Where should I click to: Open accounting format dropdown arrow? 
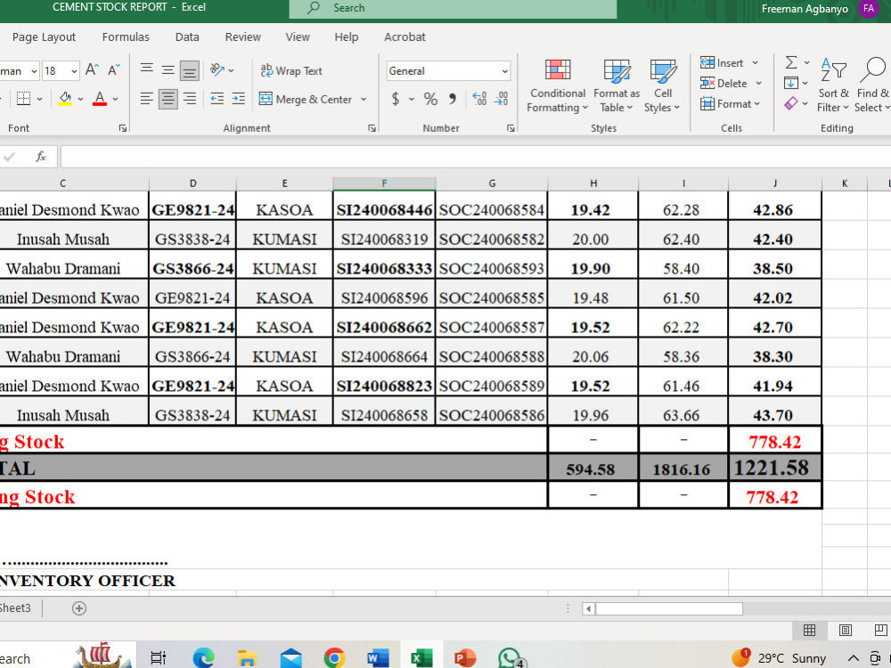[412, 99]
